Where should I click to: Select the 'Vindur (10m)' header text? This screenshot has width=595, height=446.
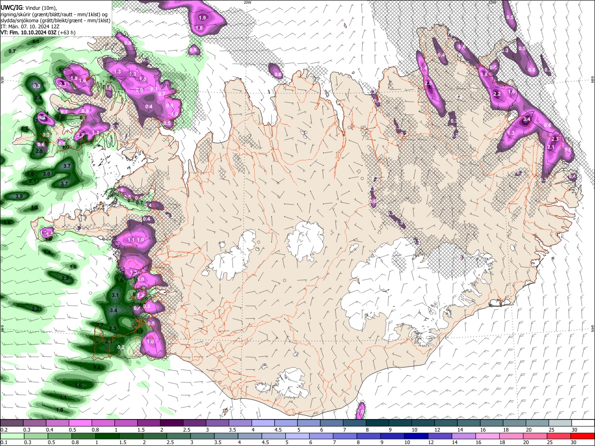click(40, 7)
